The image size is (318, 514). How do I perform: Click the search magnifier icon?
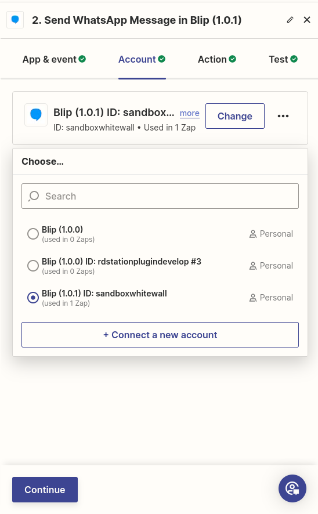tap(34, 196)
